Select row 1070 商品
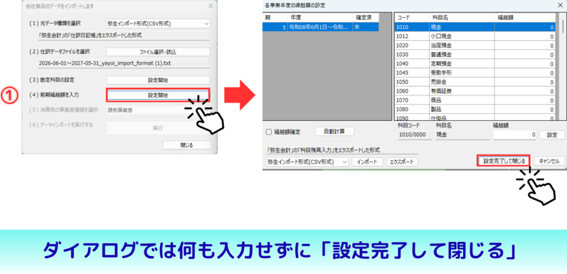 coord(475,100)
